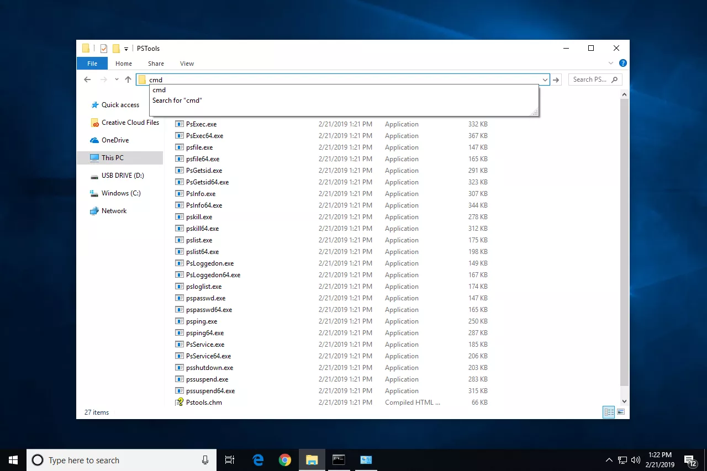The image size is (707, 471).
Task: Open the recent locations dropdown arrow
Action: 117,80
